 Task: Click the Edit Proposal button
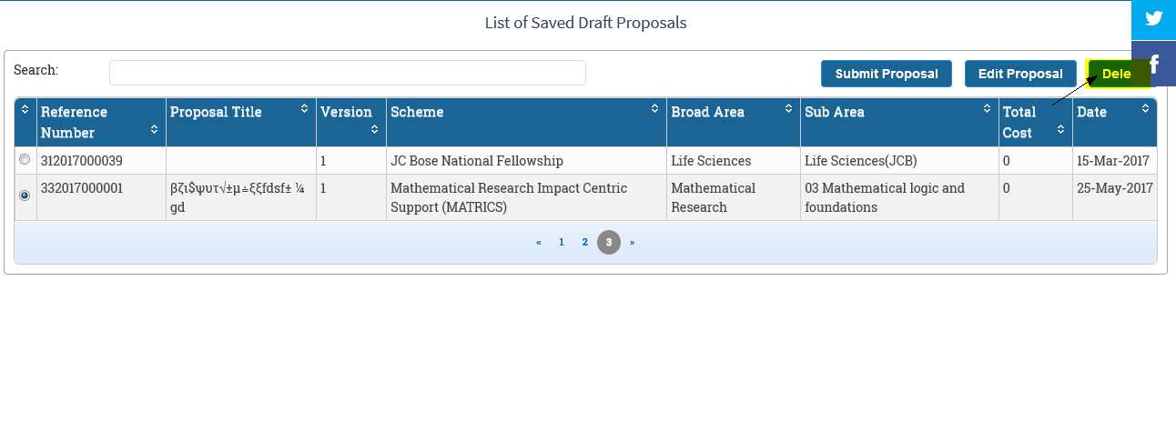click(1020, 75)
